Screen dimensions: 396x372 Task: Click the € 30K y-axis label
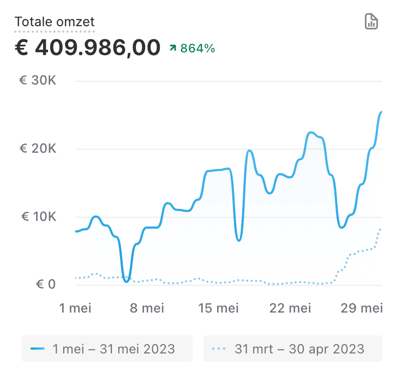click(x=38, y=81)
